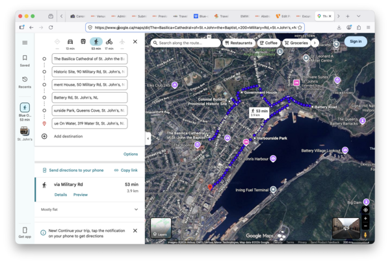Open St. John's recent thumbnail

tap(25, 133)
